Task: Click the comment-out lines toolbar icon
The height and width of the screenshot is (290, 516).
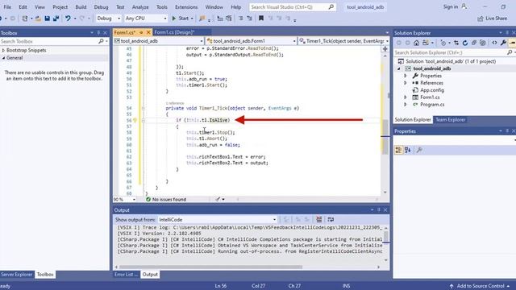Action: tap(241, 19)
